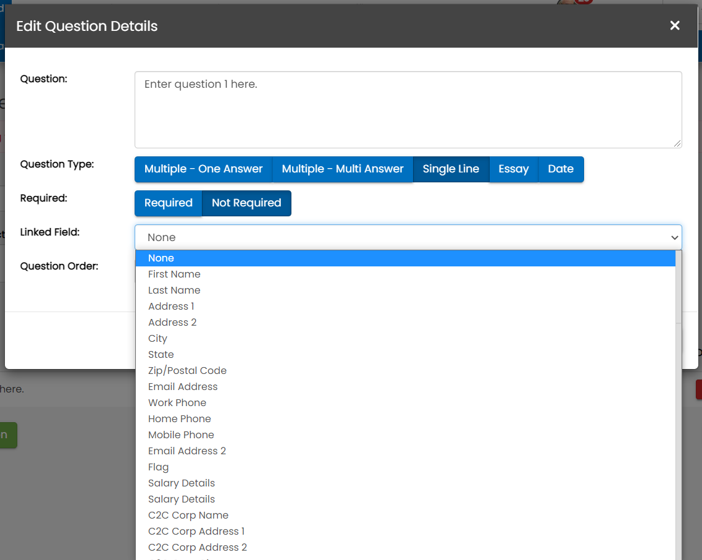702x560 pixels.
Task: Choose Single Line question type
Action: pyautogui.click(x=451, y=169)
